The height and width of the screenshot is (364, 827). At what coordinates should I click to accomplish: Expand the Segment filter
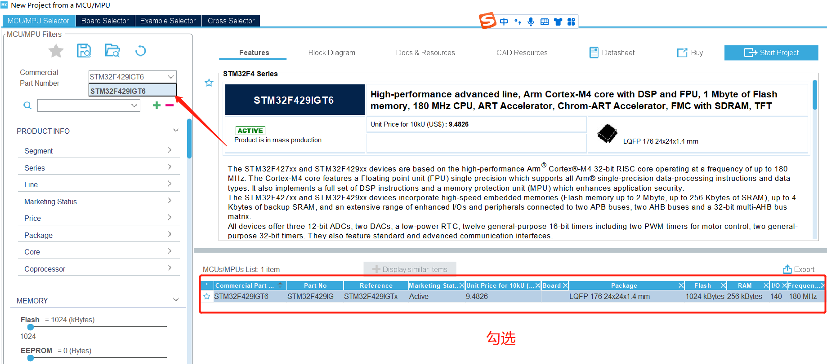tap(170, 150)
